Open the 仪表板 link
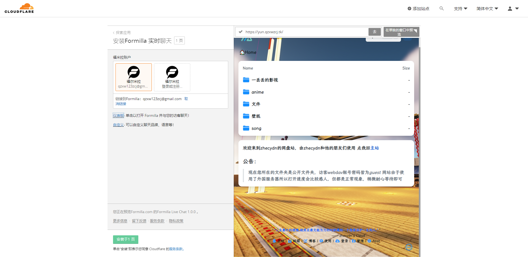Image resolution: width=528 pixels, height=257 pixels. (118, 115)
